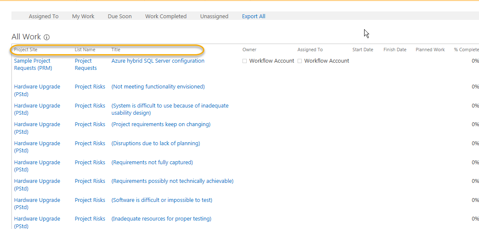Open Hardware Upgrade site in Not meeting functionality row
Screen dimensions: 479x229
click(37, 90)
